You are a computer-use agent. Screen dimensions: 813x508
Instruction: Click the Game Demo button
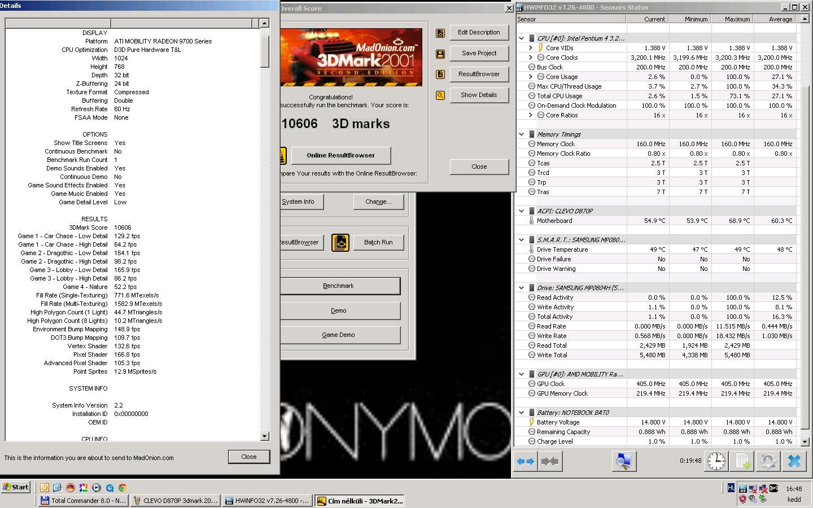[339, 335]
